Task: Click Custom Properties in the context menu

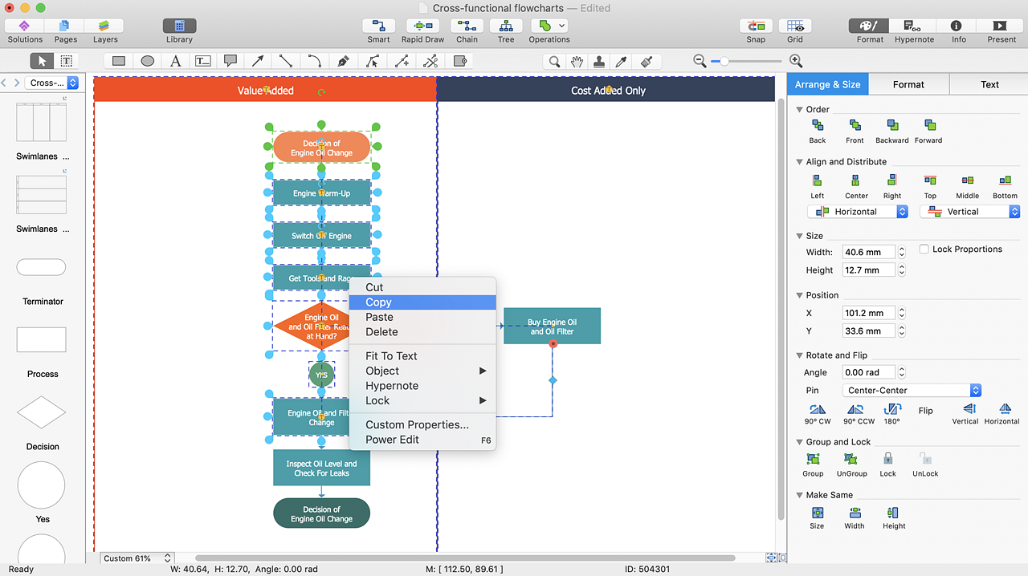Action: coord(417,424)
